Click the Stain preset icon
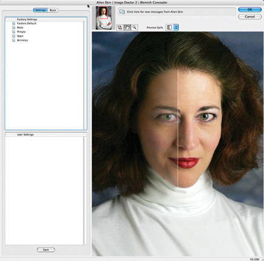The image size is (264, 261). 13,36
